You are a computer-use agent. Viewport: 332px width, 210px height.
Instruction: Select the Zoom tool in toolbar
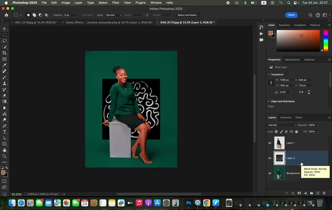pos(5,156)
